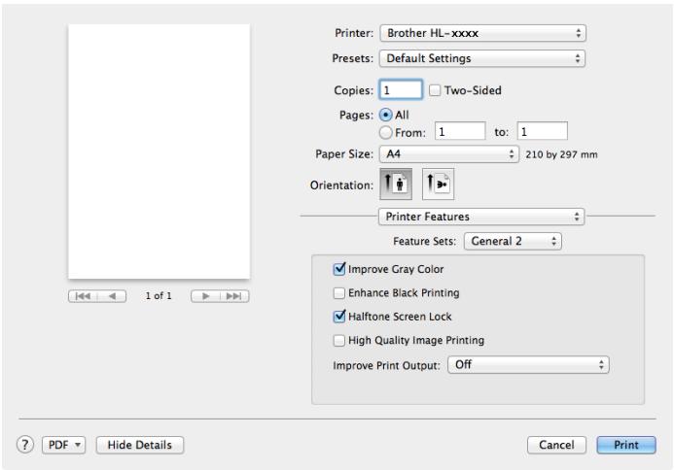Select landscape orientation icon

438,185
